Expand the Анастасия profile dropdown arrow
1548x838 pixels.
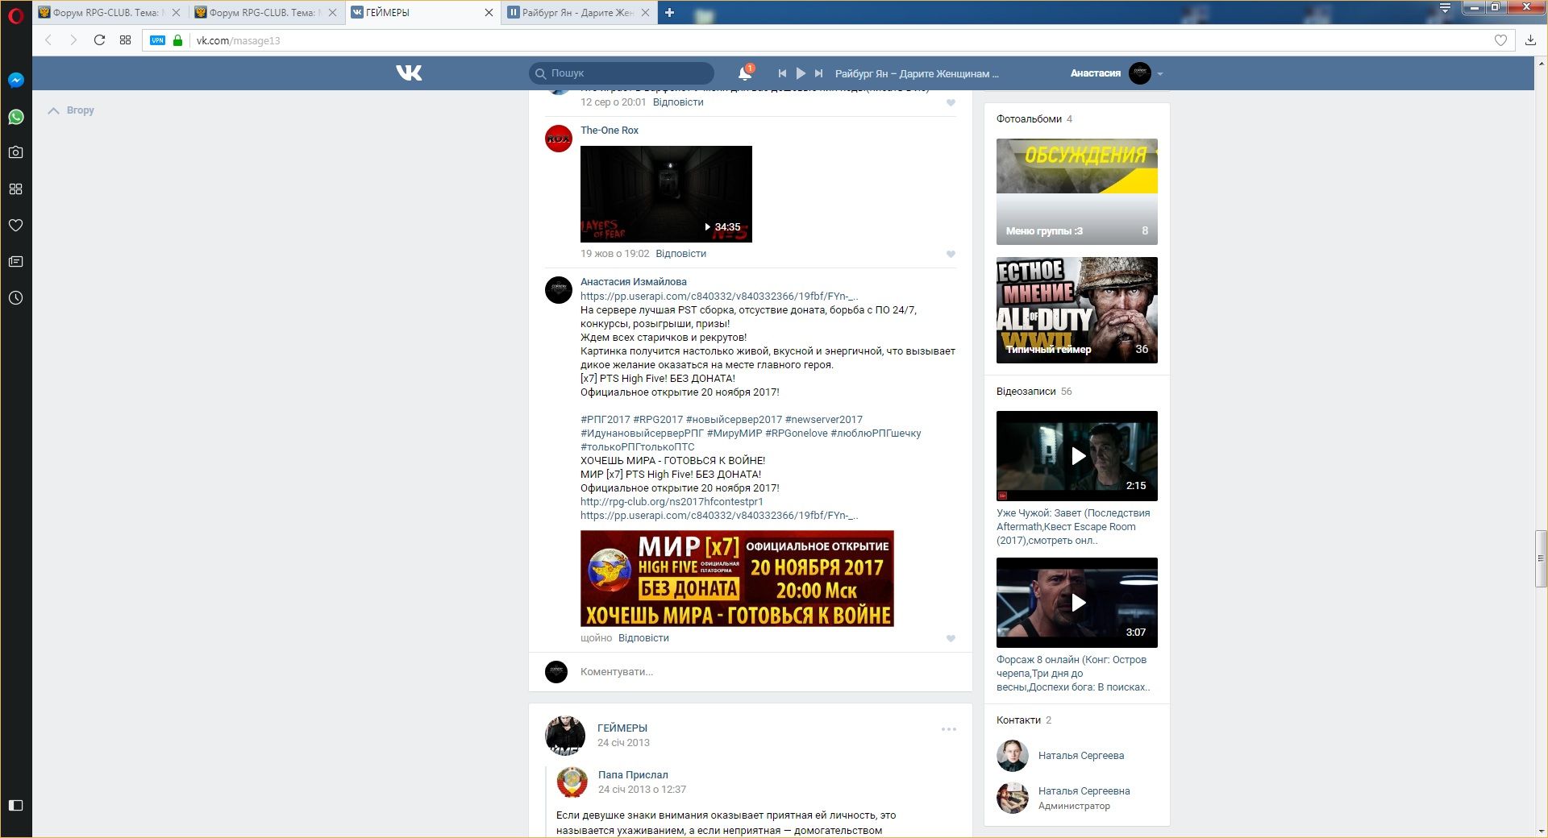pos(1160,73)
